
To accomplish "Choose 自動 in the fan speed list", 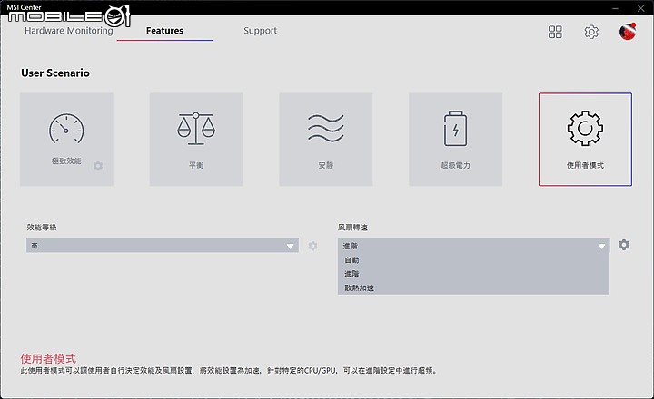I will coord(474,260).
